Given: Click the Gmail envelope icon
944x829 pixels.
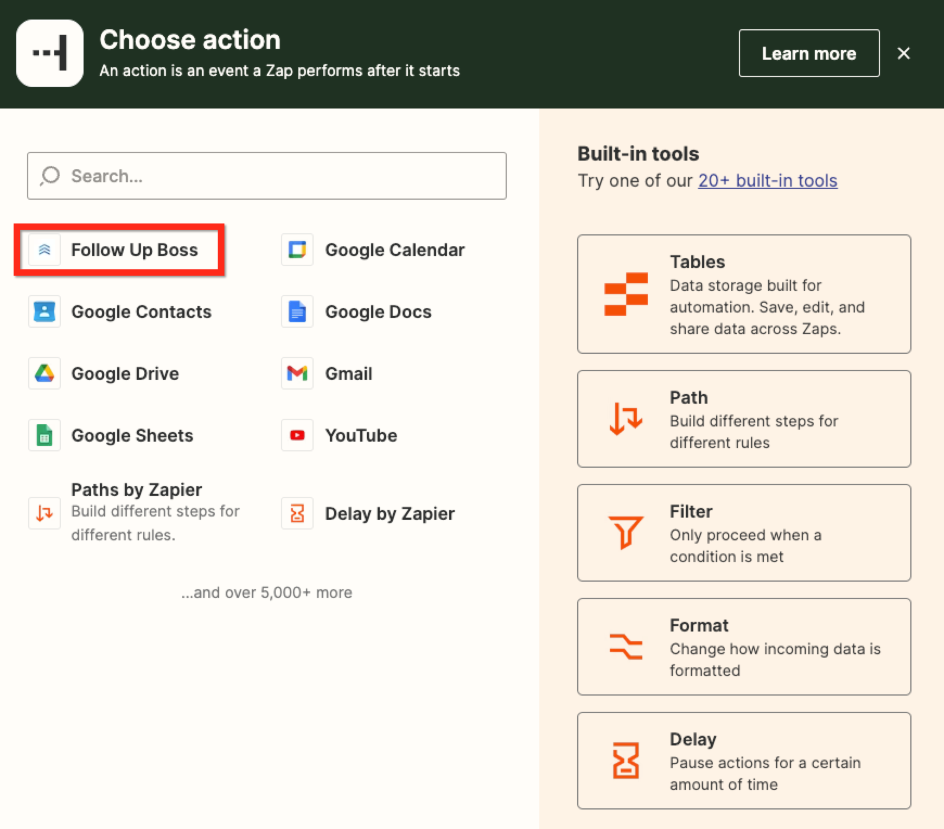Looking at the screenshot, I should [x=297, y=373].
